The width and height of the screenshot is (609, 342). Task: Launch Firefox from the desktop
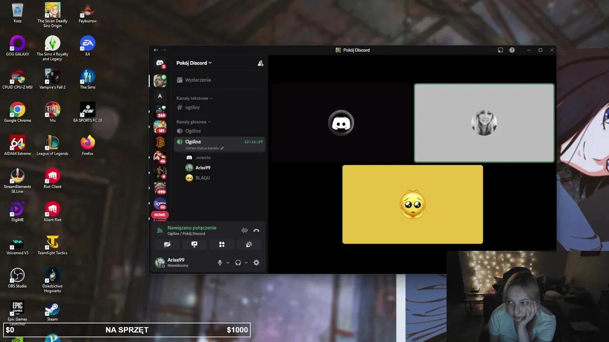click(88, 145)
